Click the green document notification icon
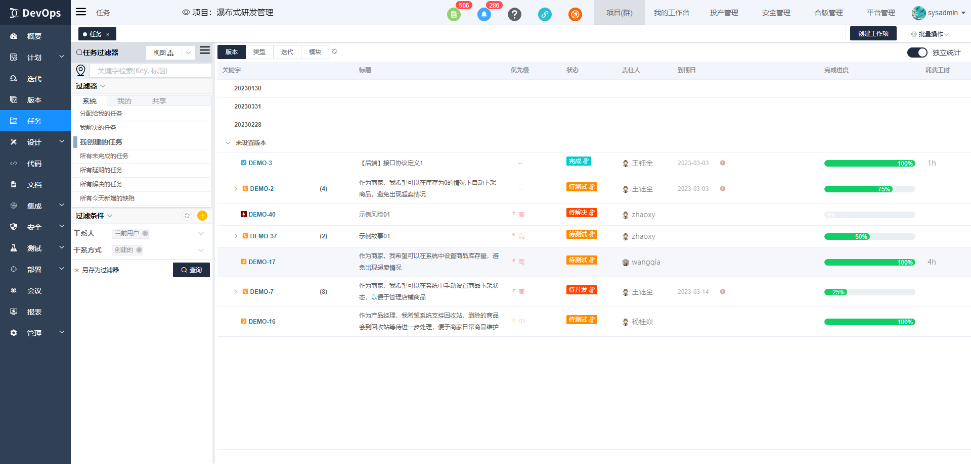The height and width of the screenshot is (464, 971). coord(454,15)
